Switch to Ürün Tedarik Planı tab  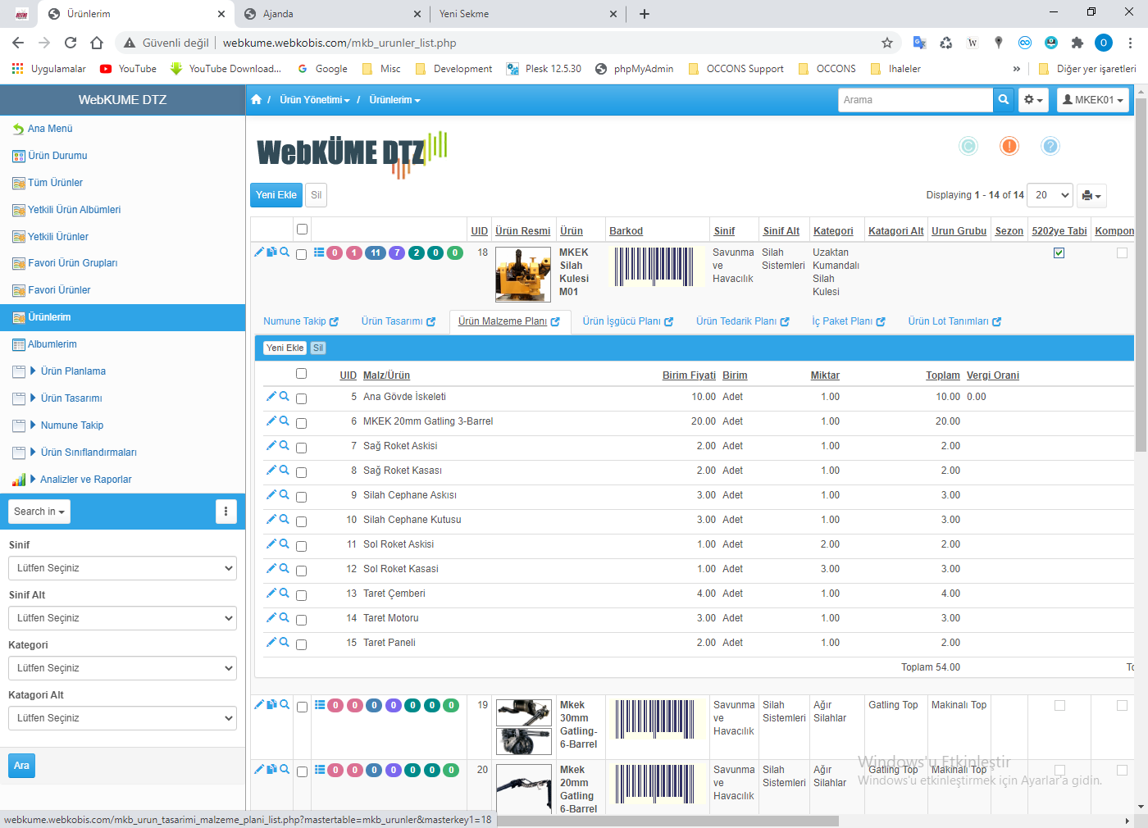[x=743, y=321]
